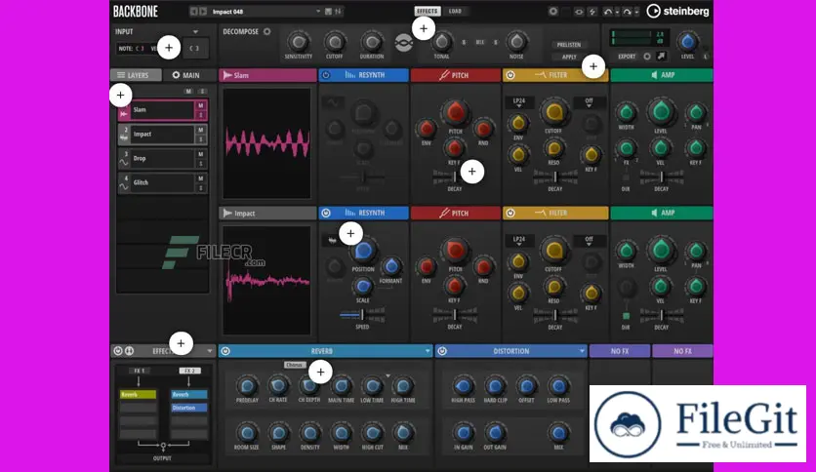Click the sample icon in the Slam header
The image size is (816, 472).
pyautogui.click(x=227, y=75)
